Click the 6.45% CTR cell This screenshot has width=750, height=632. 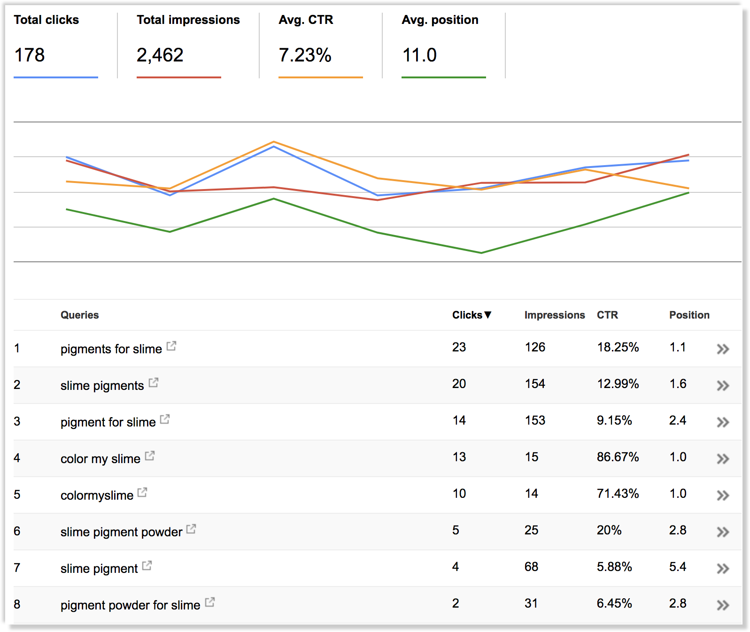coord(614,603)
